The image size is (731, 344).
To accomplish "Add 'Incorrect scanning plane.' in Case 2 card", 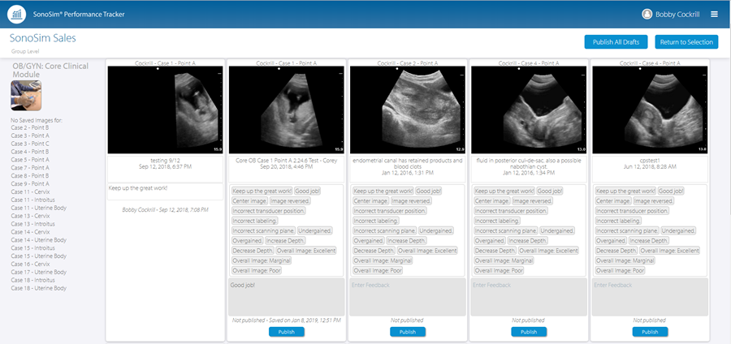I will pos(384,231).
